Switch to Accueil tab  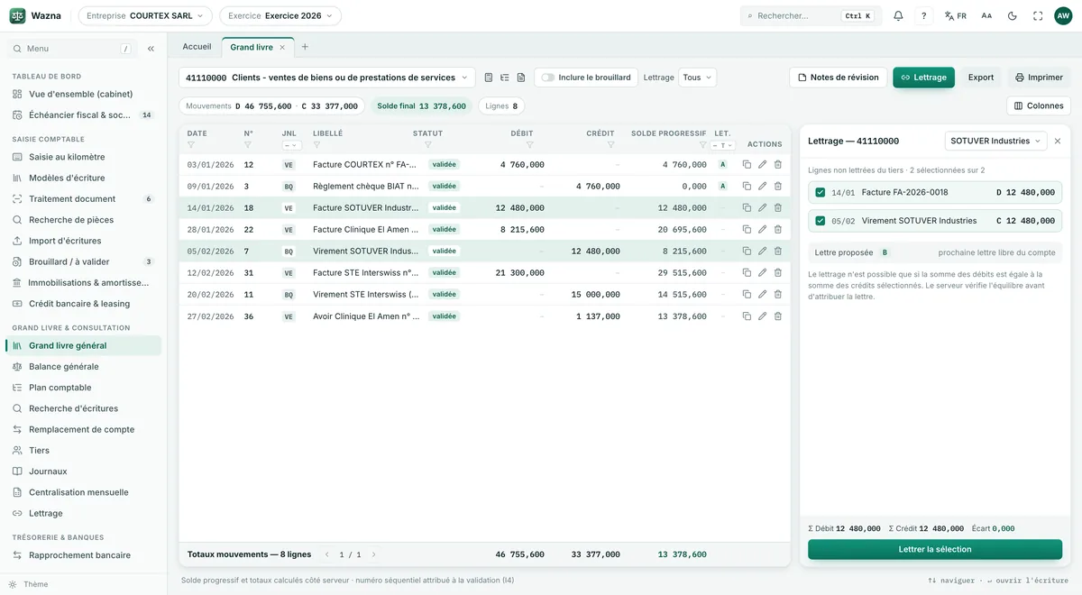197,47
